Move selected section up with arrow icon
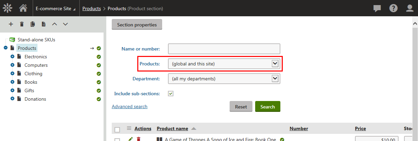418x141 pixels. point(55,24)
